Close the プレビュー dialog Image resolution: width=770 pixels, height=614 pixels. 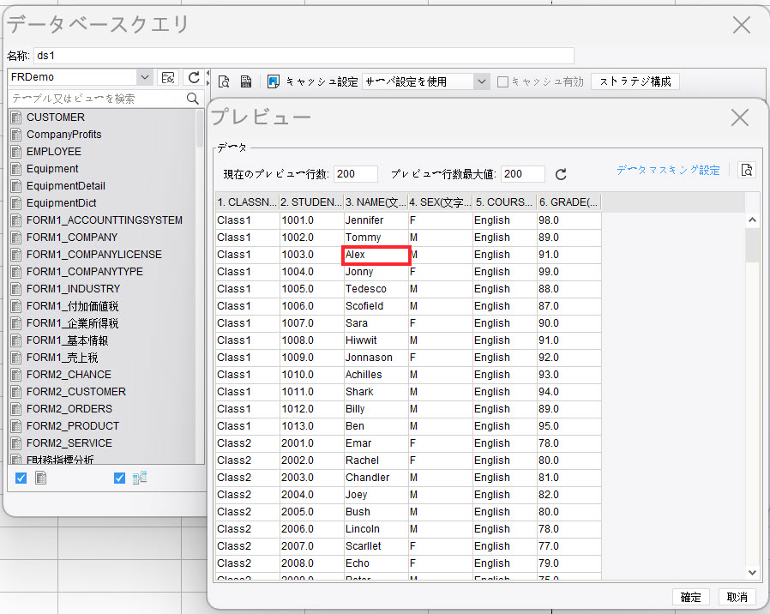pyautogui.click(x=740, y=117)
